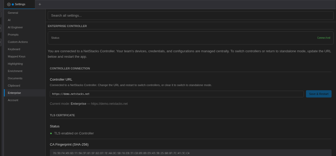Click the Connected status text
Screen dimensions: 336x156
[x=324, y=38]
